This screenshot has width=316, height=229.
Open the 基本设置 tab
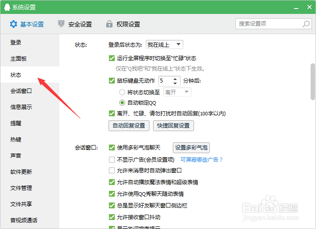(x=27, y=24)
